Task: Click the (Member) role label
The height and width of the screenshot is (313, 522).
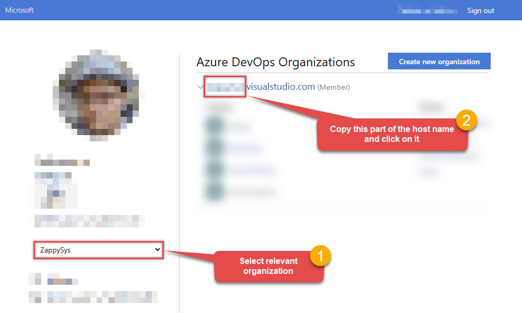Action: pyautogui.click(x=334, y=87)
